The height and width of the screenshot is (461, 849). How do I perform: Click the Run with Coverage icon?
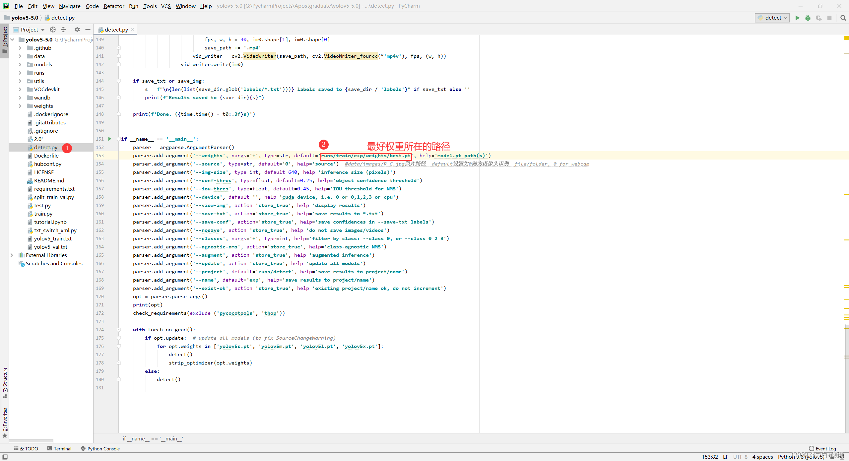(818, 18)
